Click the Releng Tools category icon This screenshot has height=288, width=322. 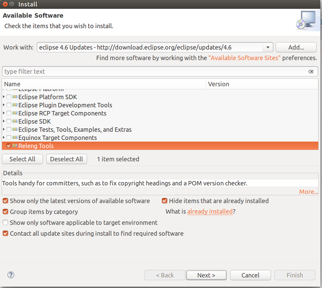tap(15, 146)
